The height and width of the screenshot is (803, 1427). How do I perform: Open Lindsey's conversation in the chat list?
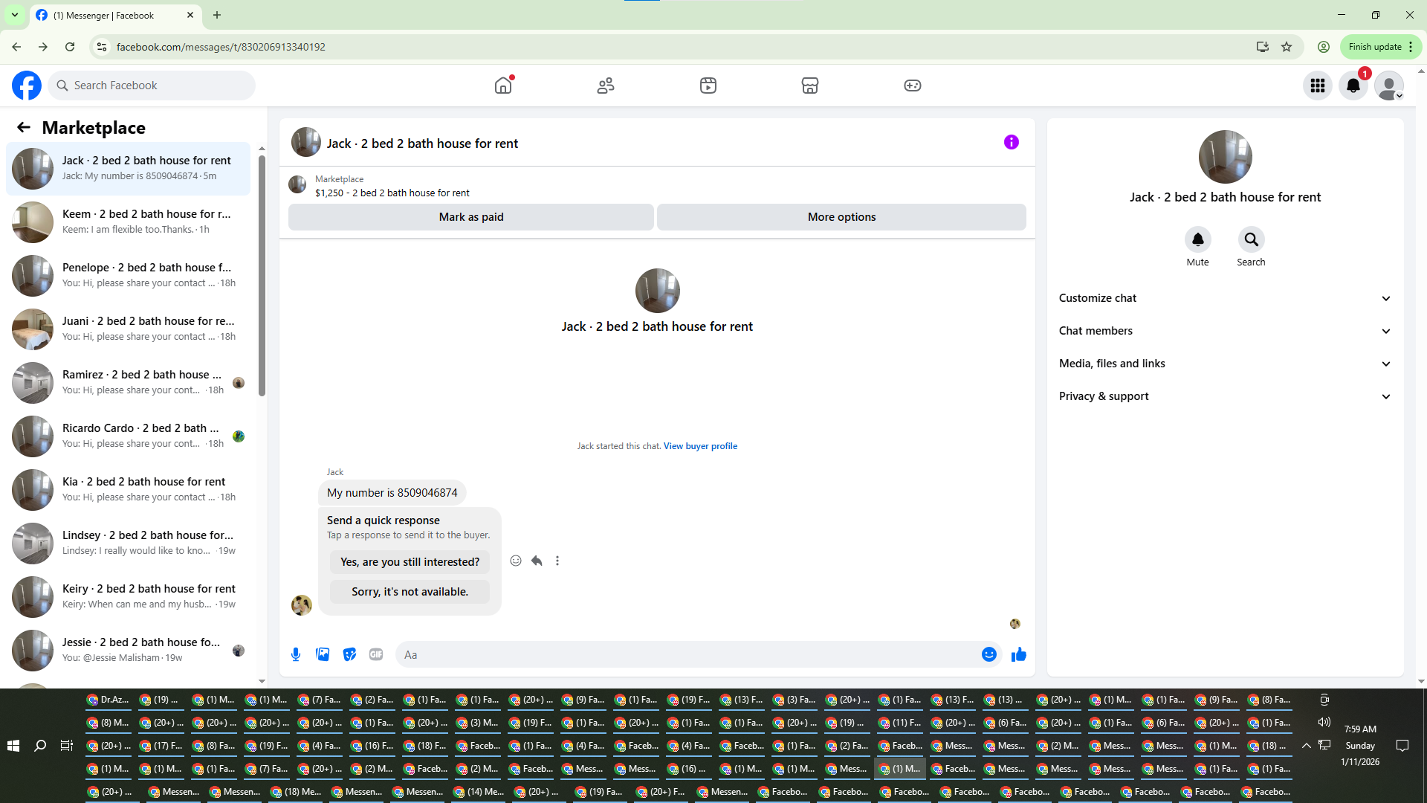pos(129,544)
